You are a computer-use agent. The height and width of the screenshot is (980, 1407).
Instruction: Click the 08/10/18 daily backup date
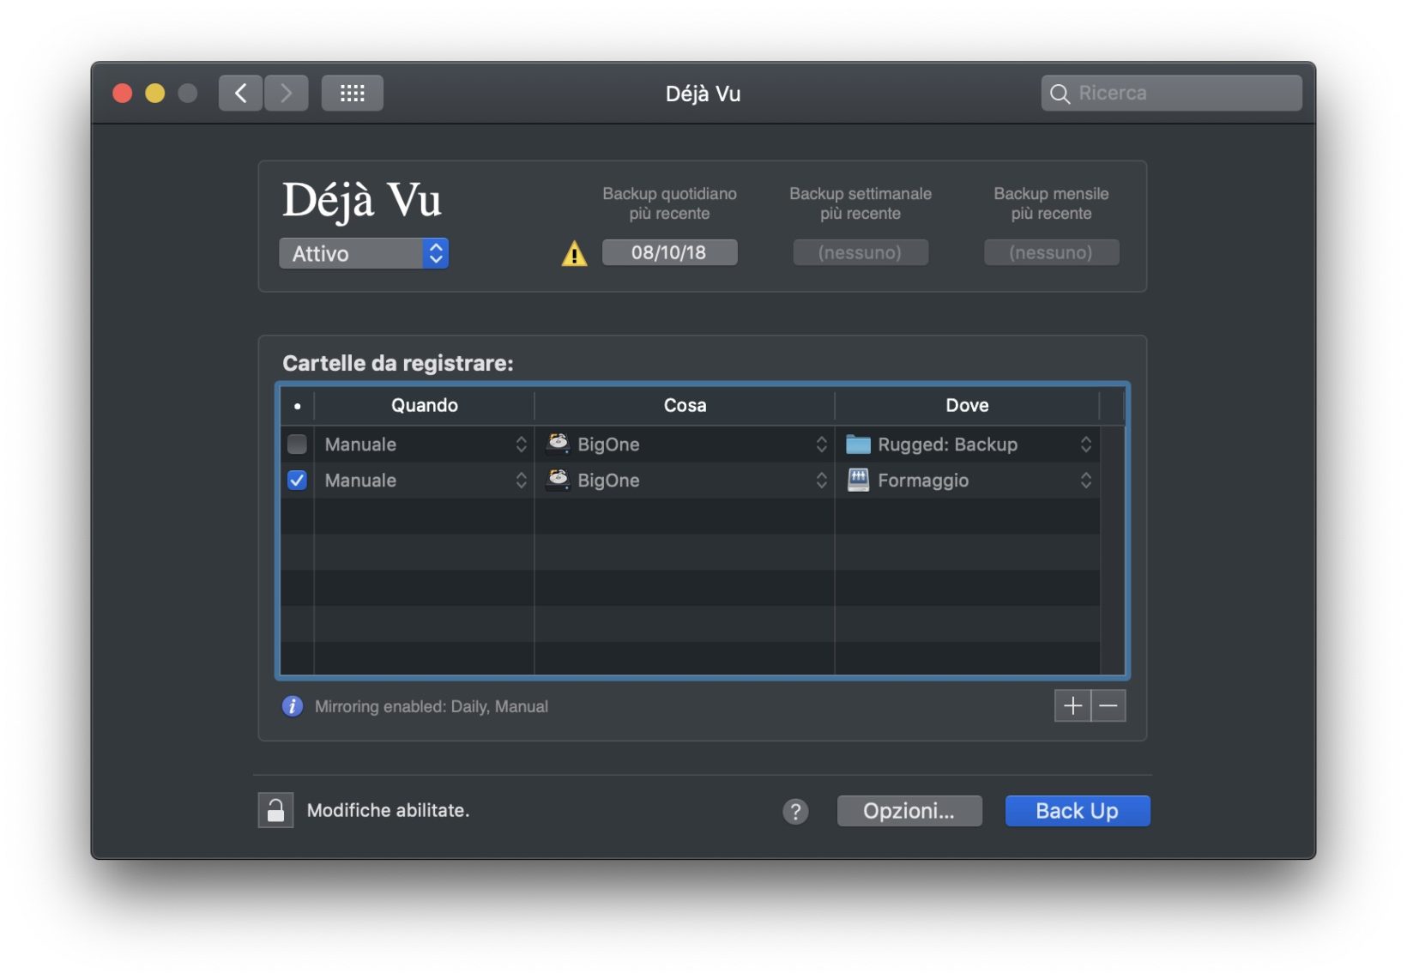pos(669,252)
